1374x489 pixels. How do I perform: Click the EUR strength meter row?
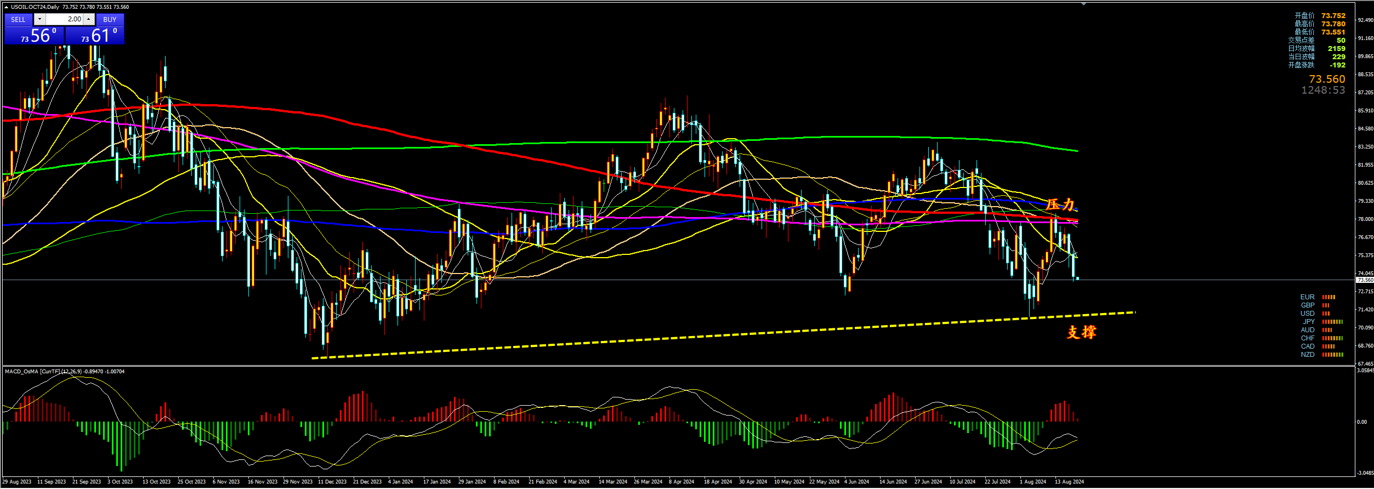[1318, 297]
